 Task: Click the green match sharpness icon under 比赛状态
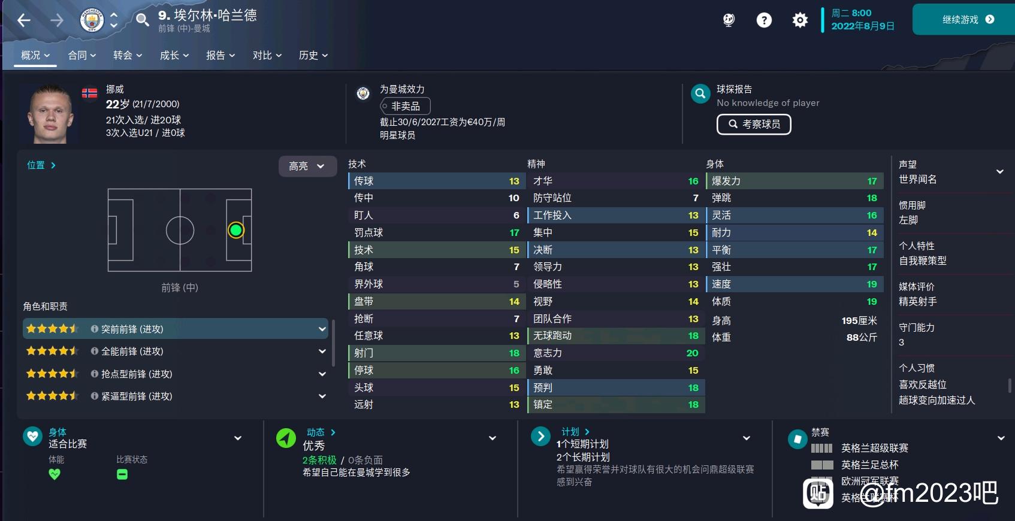click(122, 474)
